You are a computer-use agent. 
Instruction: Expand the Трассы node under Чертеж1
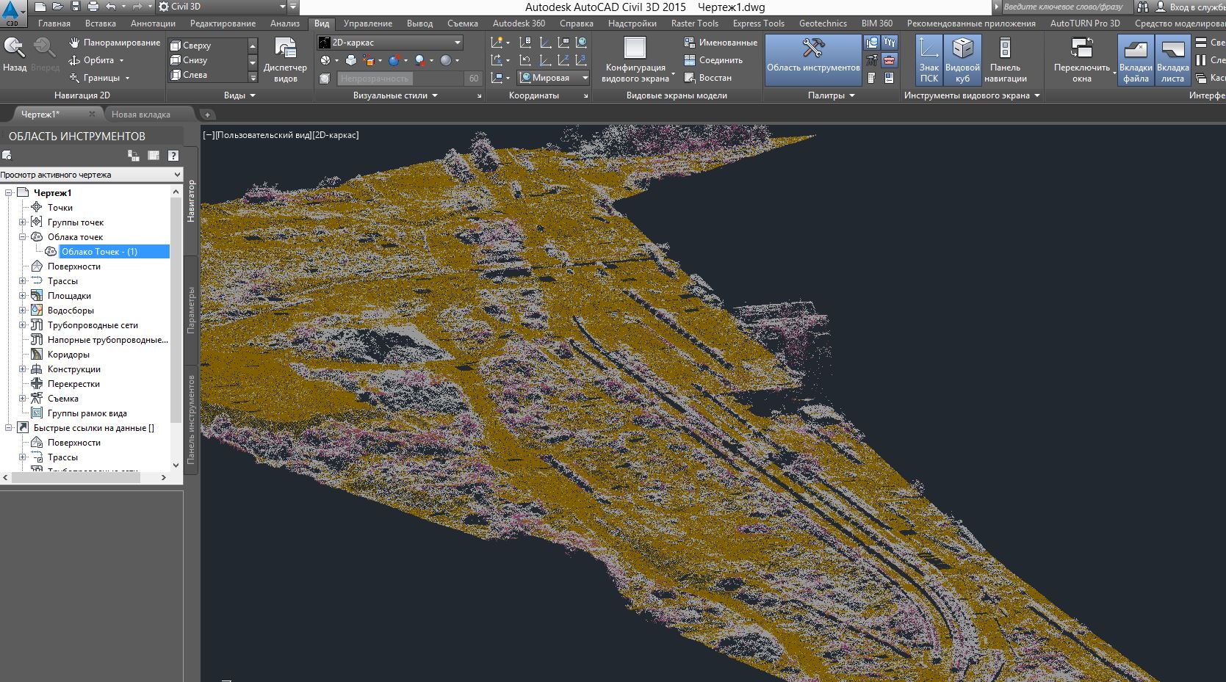point(23,280)
